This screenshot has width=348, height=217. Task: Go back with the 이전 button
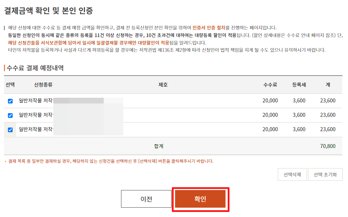[x=146, y=199]
